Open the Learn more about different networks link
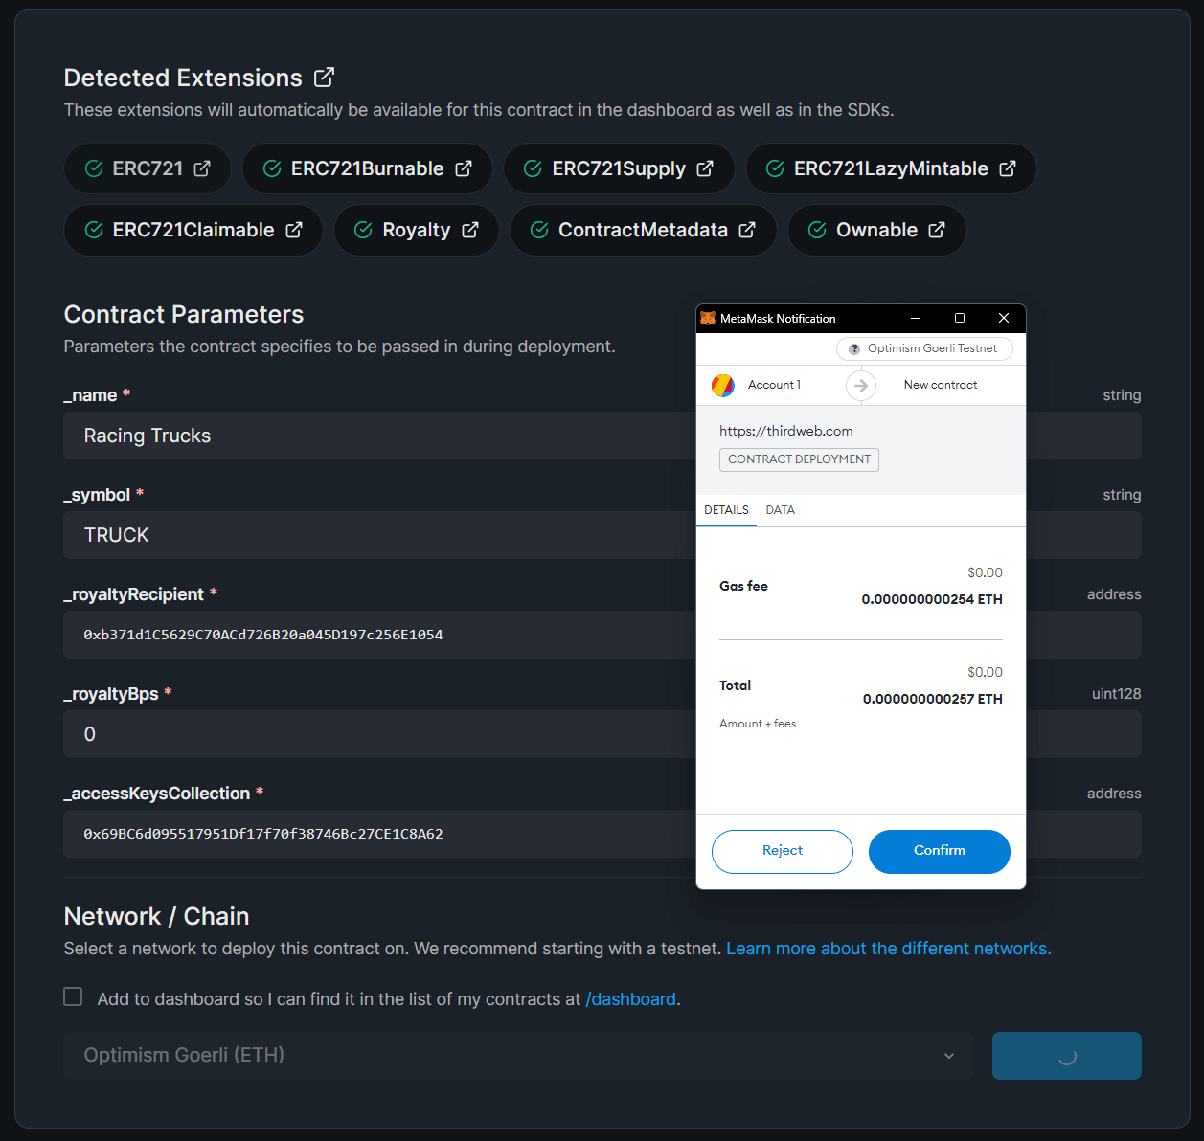This screenshot has width=1204, height=1141. coord(887,948)
